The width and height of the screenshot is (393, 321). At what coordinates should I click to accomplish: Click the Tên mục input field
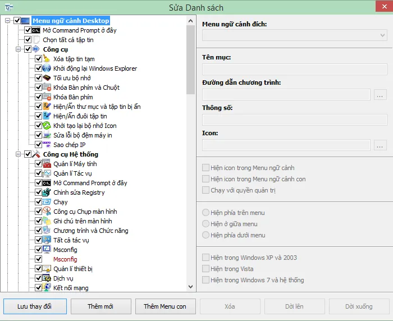click(x=295, y=70)
